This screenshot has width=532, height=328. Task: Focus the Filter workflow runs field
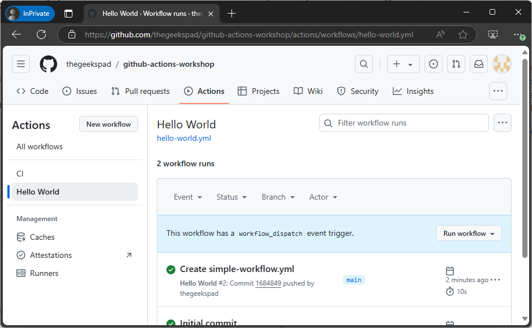pyautogui.click(x=404, y=123)
